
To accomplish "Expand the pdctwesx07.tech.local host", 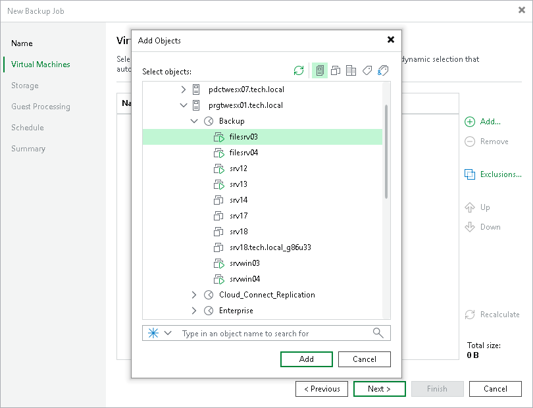I will click(184, 89).
